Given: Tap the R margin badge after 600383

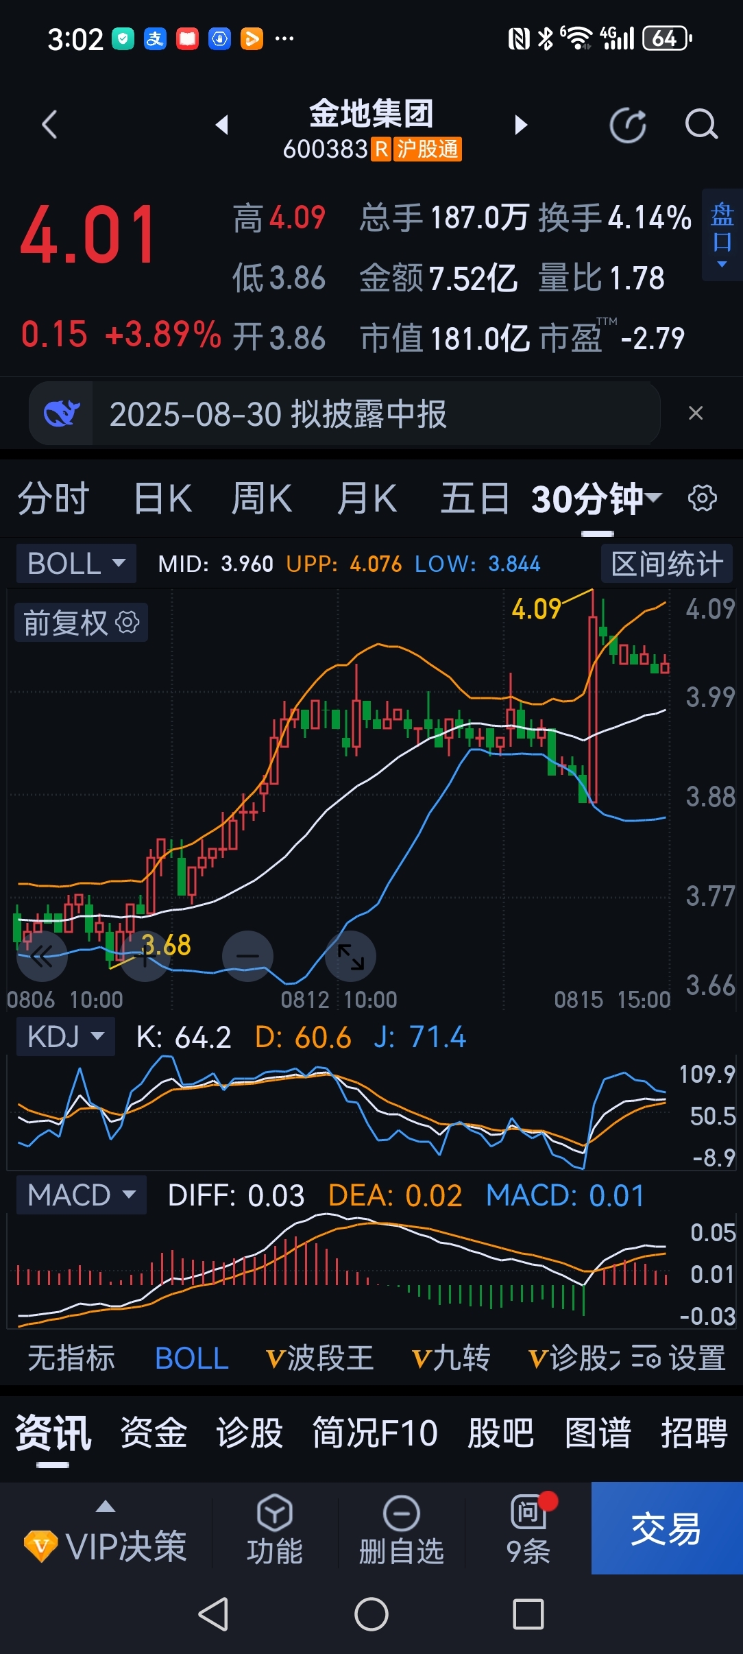Looking at the screenshot, I should [x=382, y=149].
